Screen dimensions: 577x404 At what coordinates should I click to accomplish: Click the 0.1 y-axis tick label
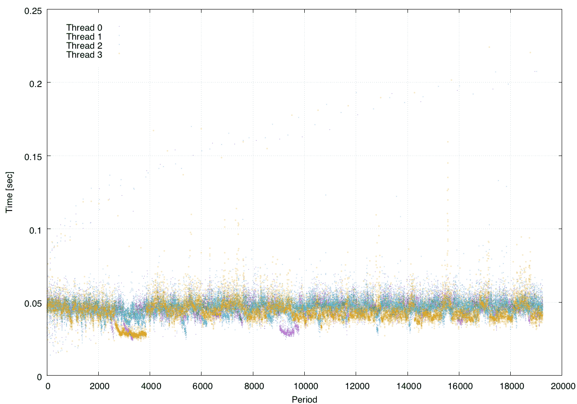(x=34, y=230)
